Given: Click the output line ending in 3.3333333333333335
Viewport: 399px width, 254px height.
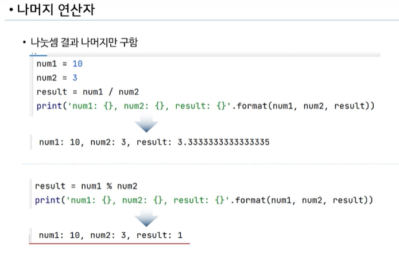Looking at the screenshot, I should tap(154, 142).
